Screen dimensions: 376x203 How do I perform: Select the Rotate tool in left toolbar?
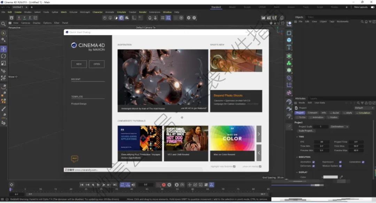click(x=3, y=56)
